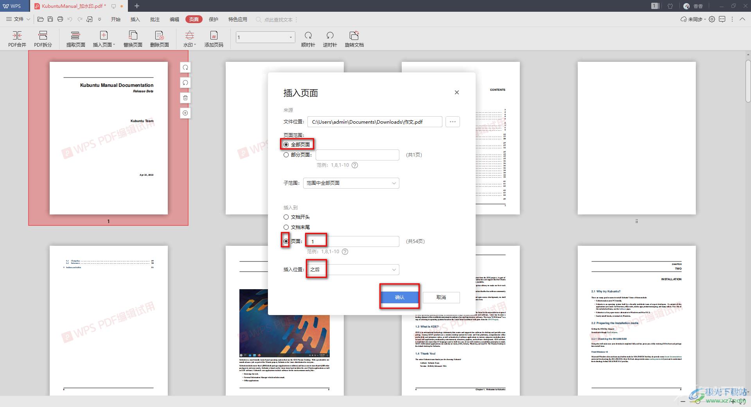751x407 pixels.
Task: Delete page 1 using thumbnail trash icon
Action: point(185,98)
